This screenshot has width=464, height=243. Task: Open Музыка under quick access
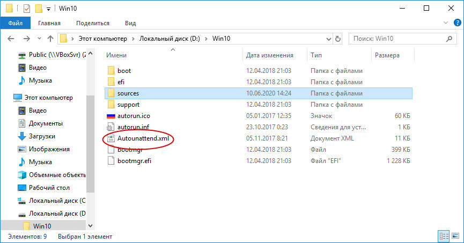pos(35,80)
